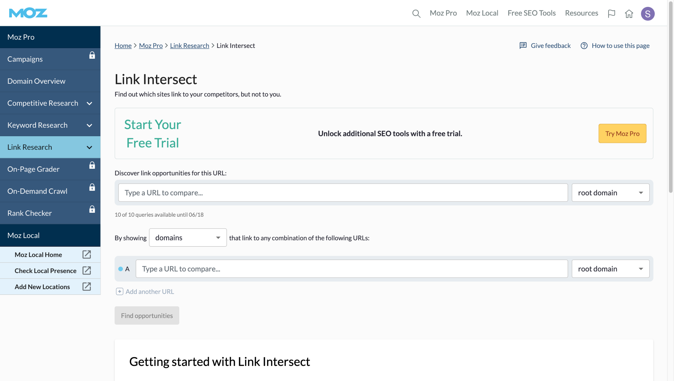Open the Resources menu in header

[x=581, y=13]
